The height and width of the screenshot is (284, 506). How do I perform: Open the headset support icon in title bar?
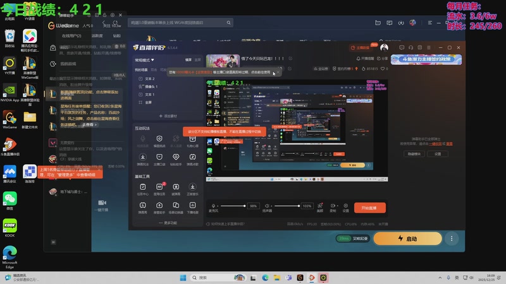[x=410, y=48]
